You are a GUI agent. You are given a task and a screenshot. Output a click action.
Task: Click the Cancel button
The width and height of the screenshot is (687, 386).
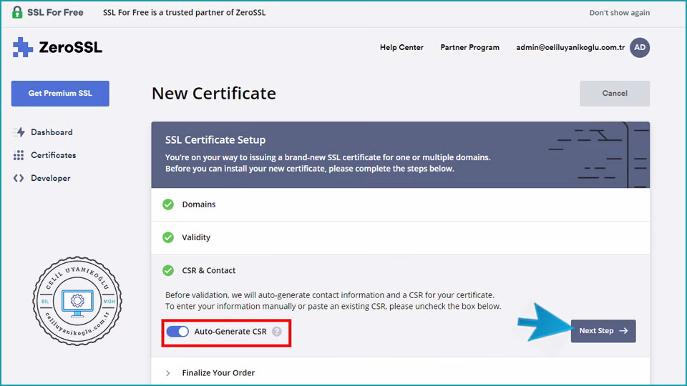(x=614, y=94)
